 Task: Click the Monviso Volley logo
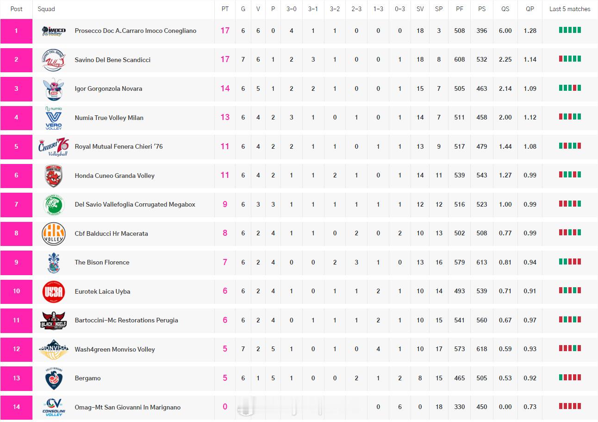[x=54, y=349]
